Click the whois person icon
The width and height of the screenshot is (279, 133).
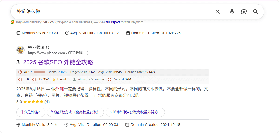[x=75, y=79]
